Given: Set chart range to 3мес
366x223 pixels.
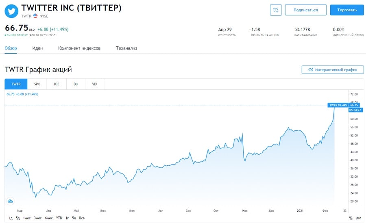Looking at the screenshot, I should (x=37, y=218).
